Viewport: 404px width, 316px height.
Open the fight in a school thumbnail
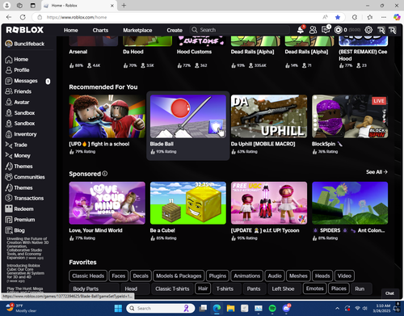[x=107, y=116]
